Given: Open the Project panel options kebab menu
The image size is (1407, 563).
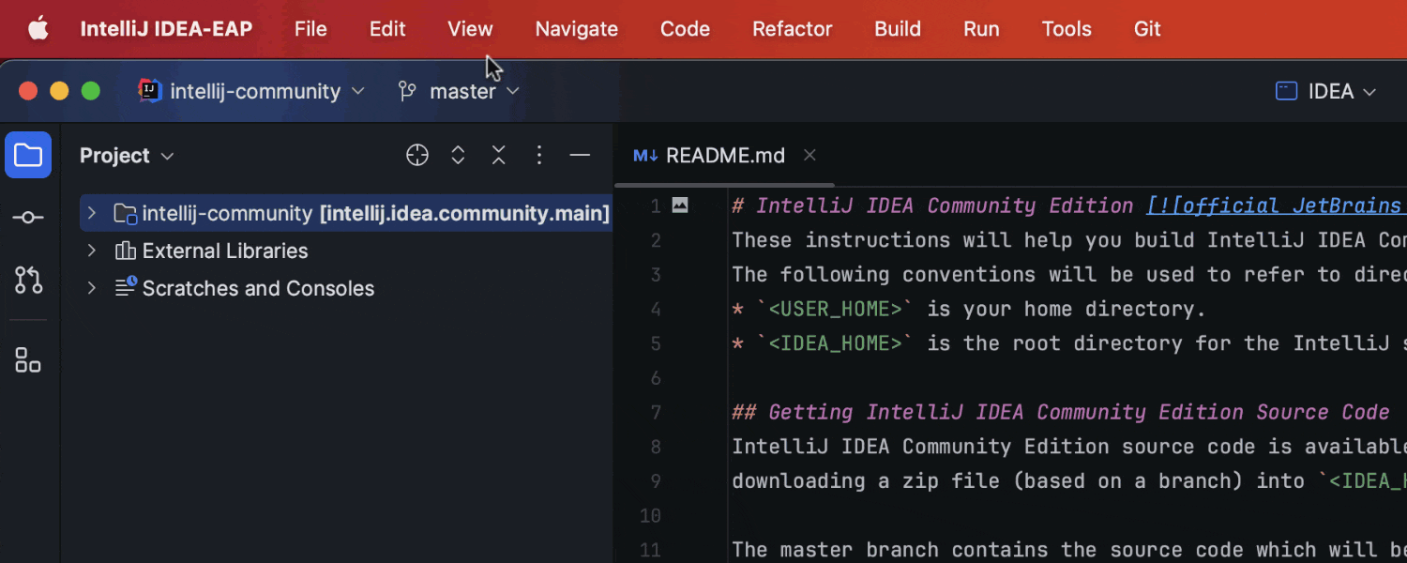Looking at the screenshot, I should point(539,155).
